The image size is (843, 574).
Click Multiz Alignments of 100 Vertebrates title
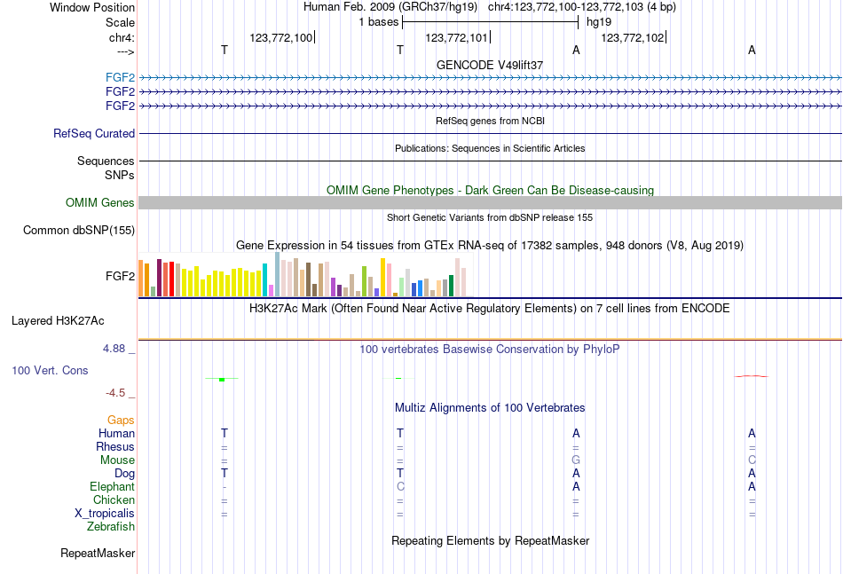(490, 408)
